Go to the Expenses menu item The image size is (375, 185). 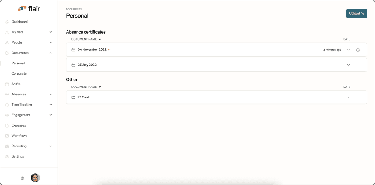coord(19,125)
